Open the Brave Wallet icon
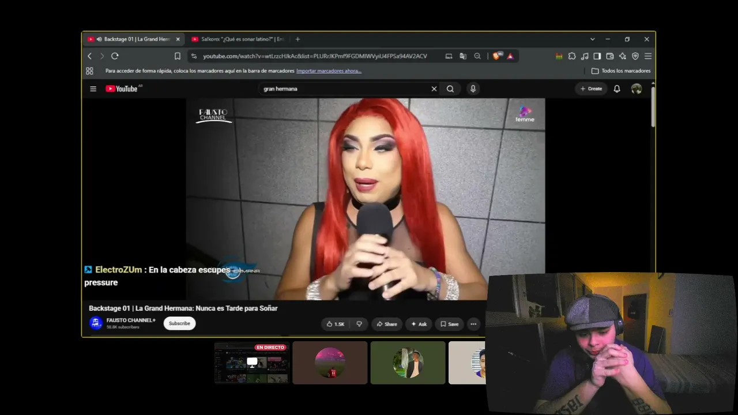Image resolution: width=738 pixels, height=415 pixels. click(x=610, y=56)
